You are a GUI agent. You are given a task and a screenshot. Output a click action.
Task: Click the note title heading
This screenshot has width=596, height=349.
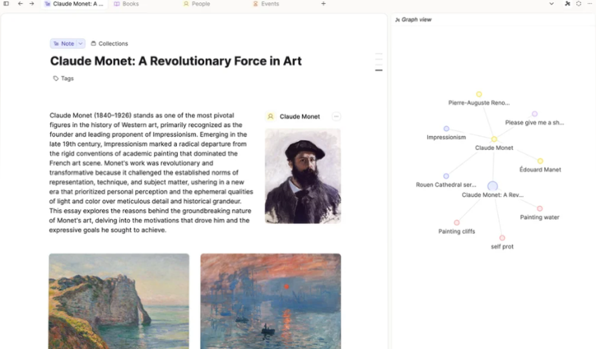(176, 61)
